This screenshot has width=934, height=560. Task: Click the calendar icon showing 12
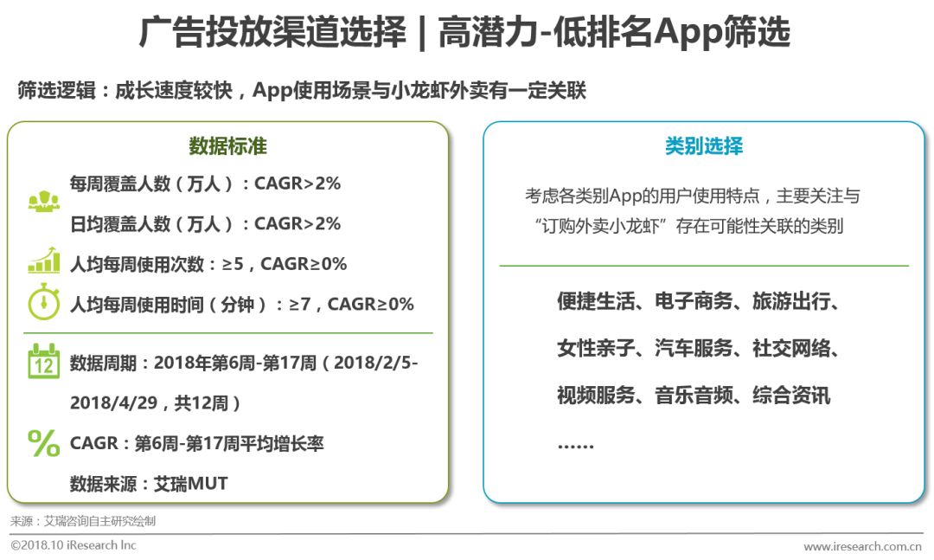44,361
